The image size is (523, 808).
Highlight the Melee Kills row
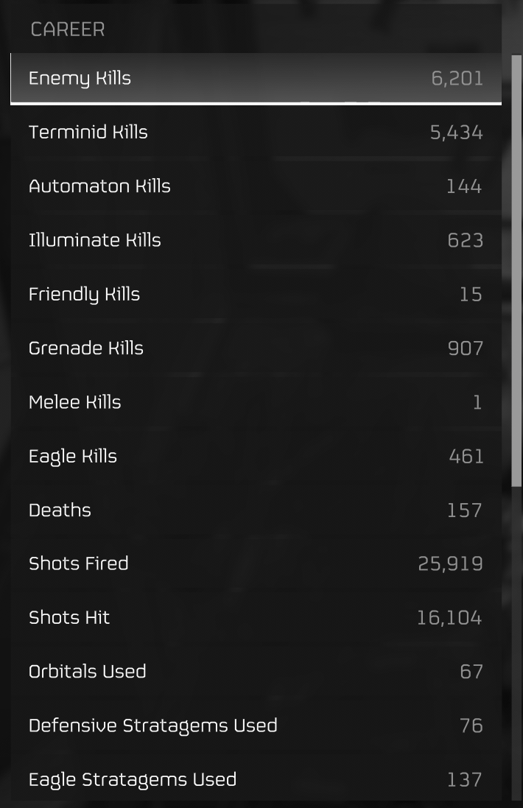coord(256,402)
